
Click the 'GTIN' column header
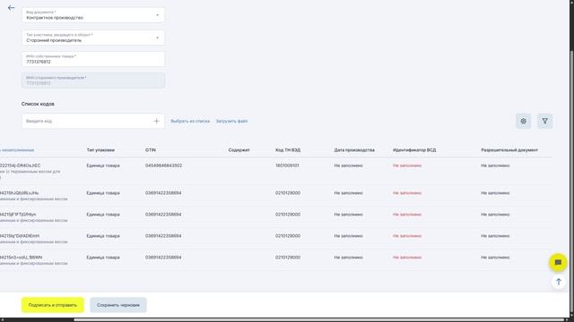pos(151,150)
